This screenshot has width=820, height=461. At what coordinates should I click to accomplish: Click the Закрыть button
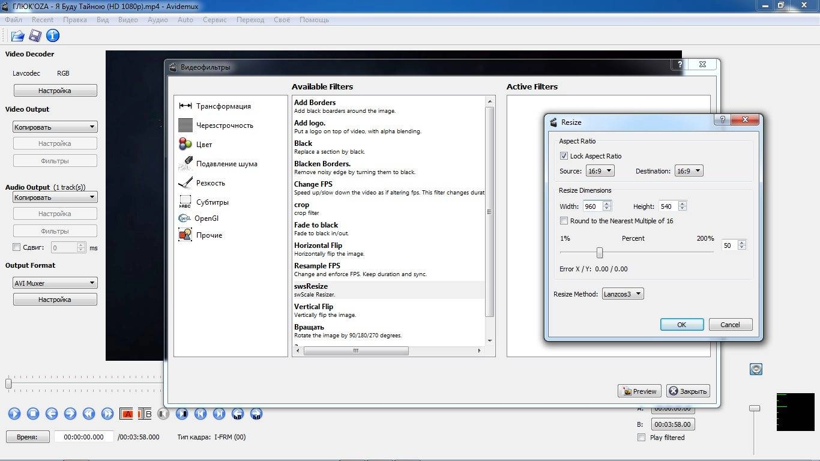[688, 391]
